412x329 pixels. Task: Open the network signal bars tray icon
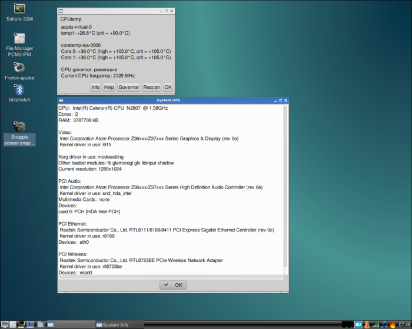click(x=376, y=325)
